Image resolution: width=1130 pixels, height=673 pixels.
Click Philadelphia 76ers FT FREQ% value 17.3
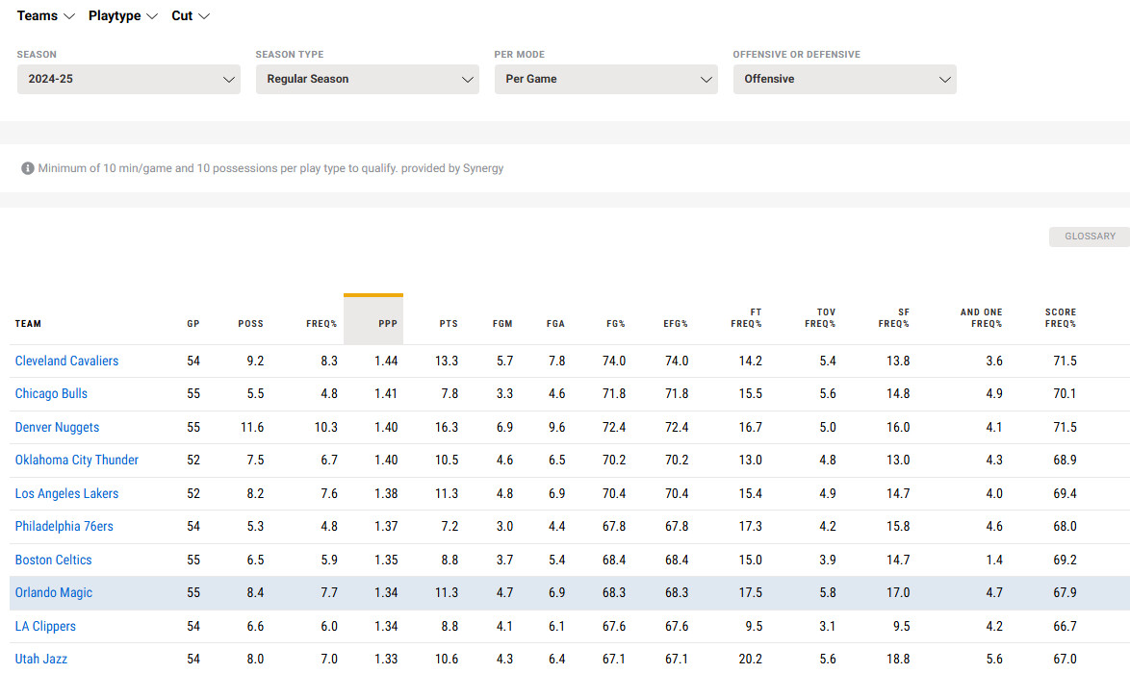750,526
